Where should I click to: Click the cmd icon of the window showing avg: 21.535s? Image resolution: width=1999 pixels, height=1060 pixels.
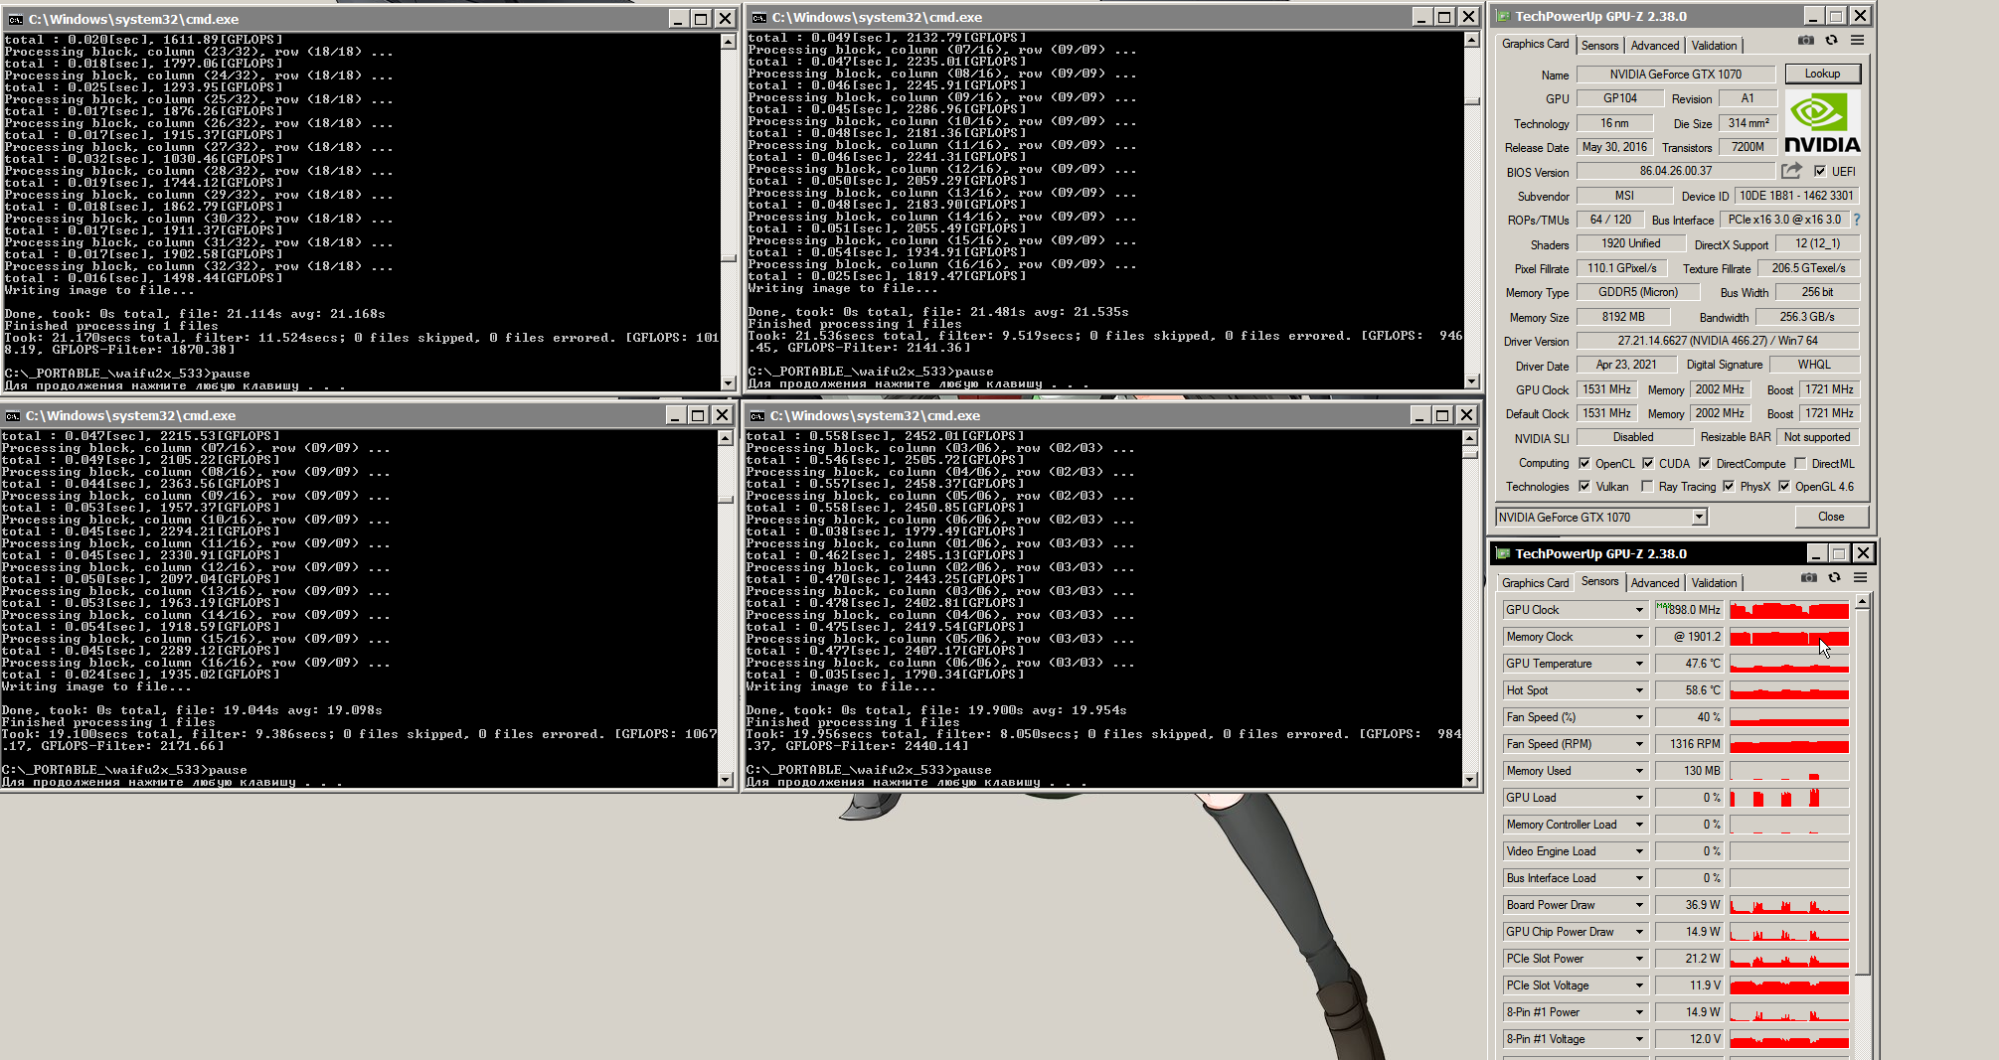tap(759, 17)
